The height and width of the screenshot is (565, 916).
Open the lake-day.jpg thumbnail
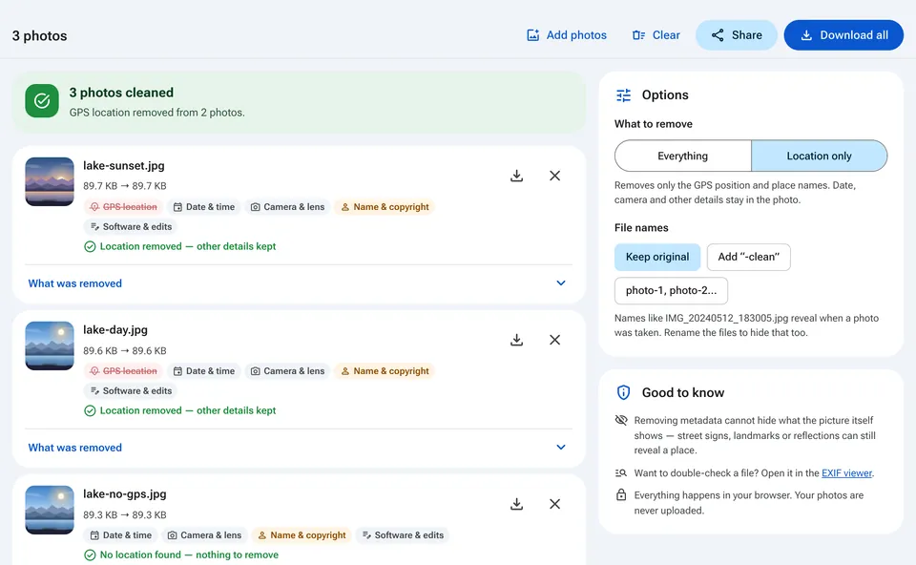(50, 345)
